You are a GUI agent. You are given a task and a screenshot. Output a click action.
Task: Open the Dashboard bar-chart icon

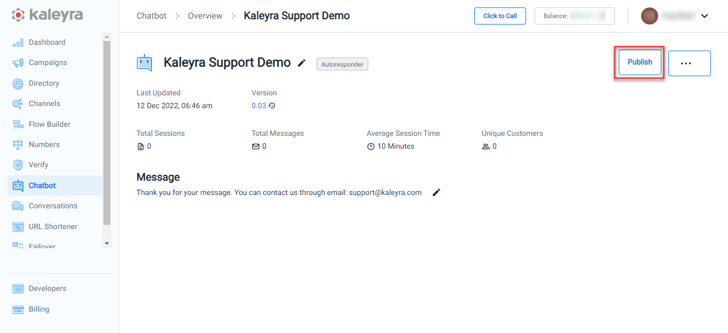18,43
